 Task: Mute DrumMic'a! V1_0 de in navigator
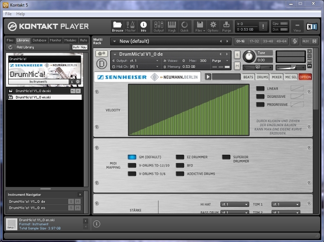tap(78, 201)
